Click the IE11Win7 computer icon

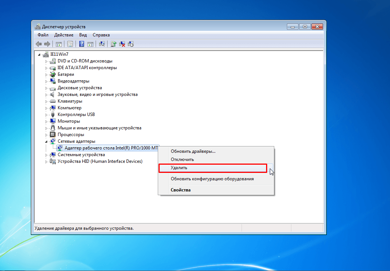[45, 54]
